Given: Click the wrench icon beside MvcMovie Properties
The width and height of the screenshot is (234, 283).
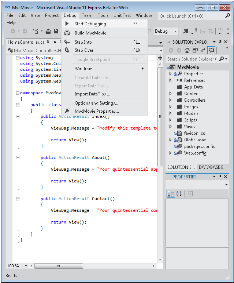Looking at the screenshot, I should tap(67, 111).
